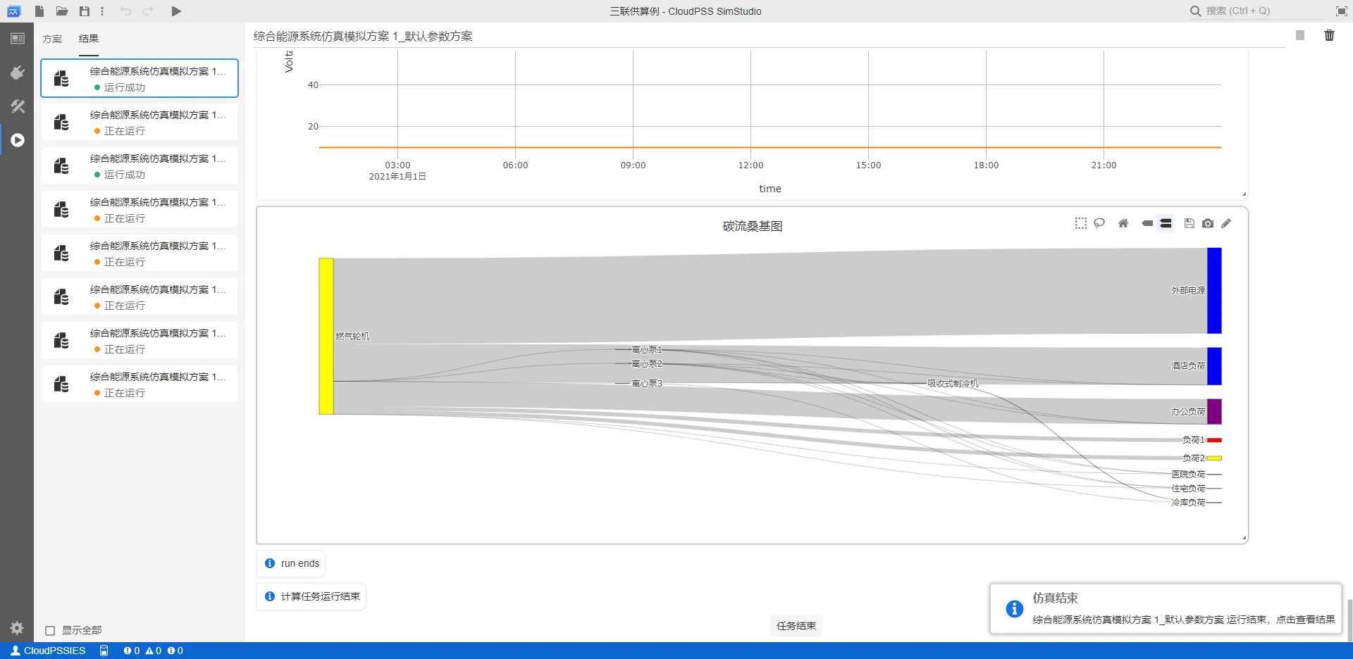Image resolution: width=1353 pixels, height=659 pixels.
Task: Reset Sankey chart view with home icon
Action: pyautogui.click(x=1123, y=223)
